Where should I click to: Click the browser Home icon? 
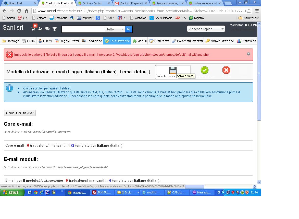coord(27,11)
